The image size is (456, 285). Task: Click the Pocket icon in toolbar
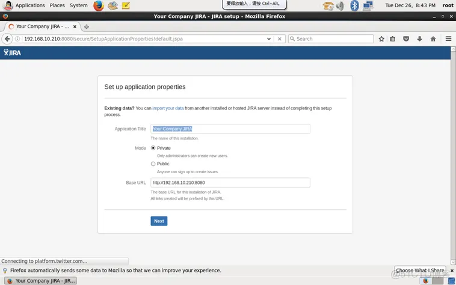(406, 38)
